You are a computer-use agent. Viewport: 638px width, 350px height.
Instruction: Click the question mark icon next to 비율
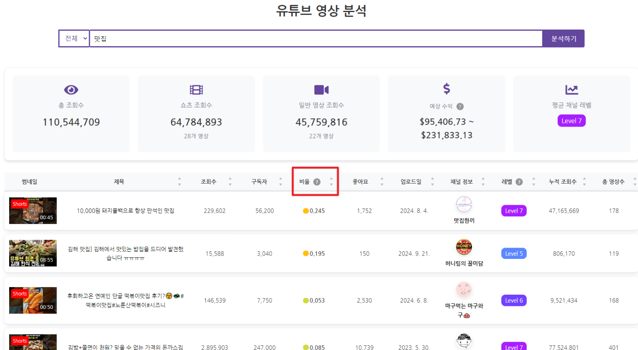click(x=317, y=182)
